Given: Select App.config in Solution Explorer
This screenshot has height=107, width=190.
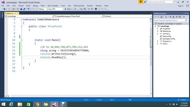Looking at the screenshot, I should pos(167,36).
